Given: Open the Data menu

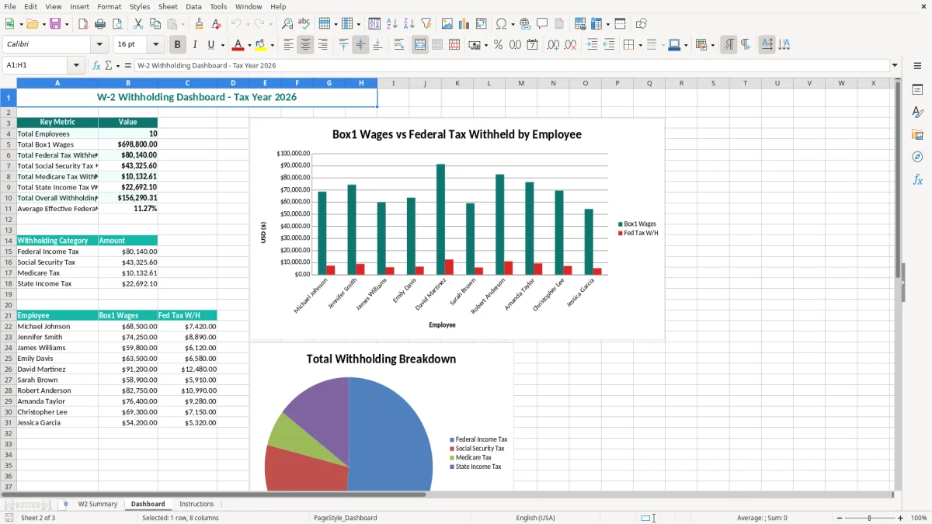Looking at the screenshot, I should [x=193, y=6].
